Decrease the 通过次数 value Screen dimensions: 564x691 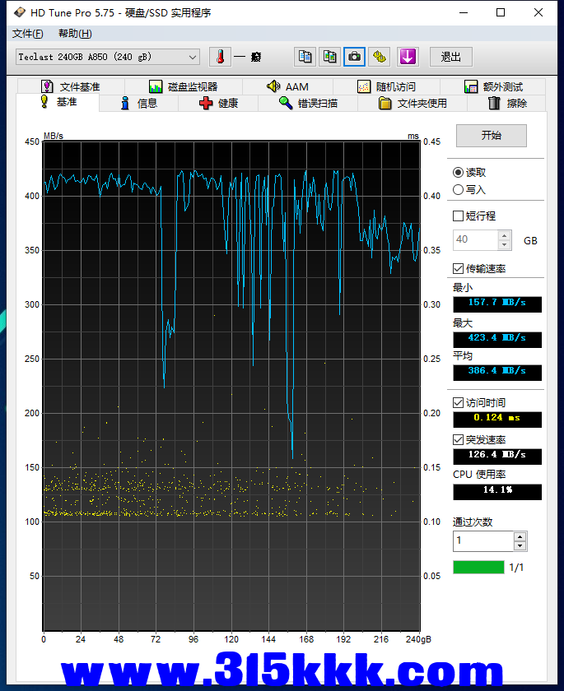click(x=520, y=545)
